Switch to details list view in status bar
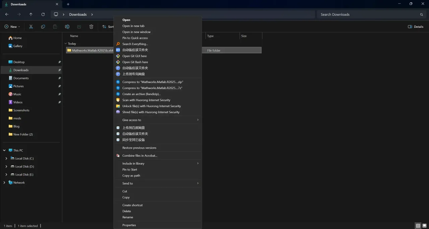Screen dimensions: 429x229 pyautogui.click(x=418, y=226)
